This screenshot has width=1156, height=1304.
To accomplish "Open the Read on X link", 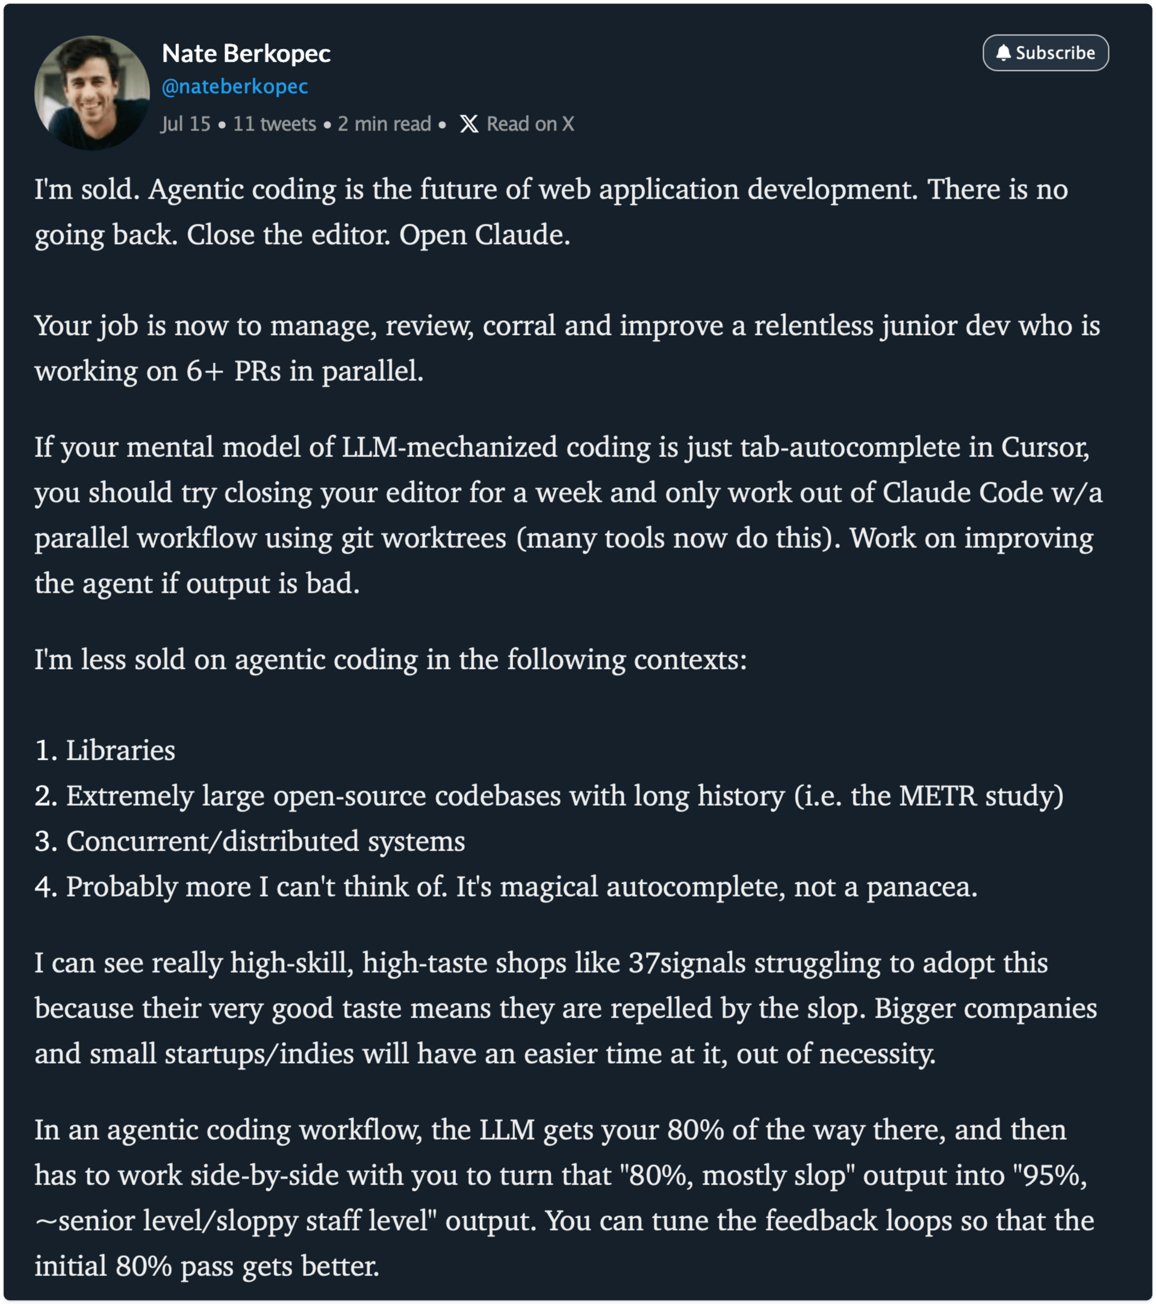I will (x=517, y=124).
